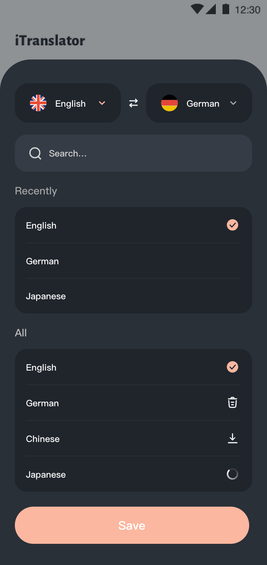Toggle English checkmark in Recently list
This screenshot has height=565, width=267.
click(x=233, y=225)
